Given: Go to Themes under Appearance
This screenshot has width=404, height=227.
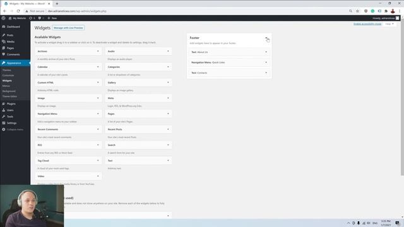Looking at the screenshot, I should [7, 70].
